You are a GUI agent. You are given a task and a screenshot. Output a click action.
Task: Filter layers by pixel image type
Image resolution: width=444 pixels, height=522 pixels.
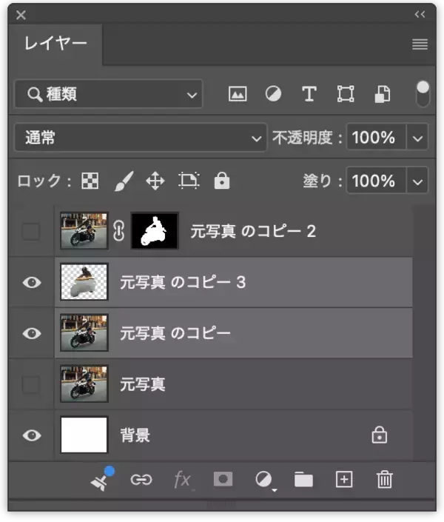[x=238, y=94]
